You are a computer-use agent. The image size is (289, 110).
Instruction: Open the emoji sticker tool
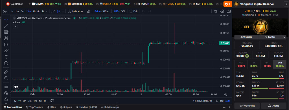click(x=6, y=63)
